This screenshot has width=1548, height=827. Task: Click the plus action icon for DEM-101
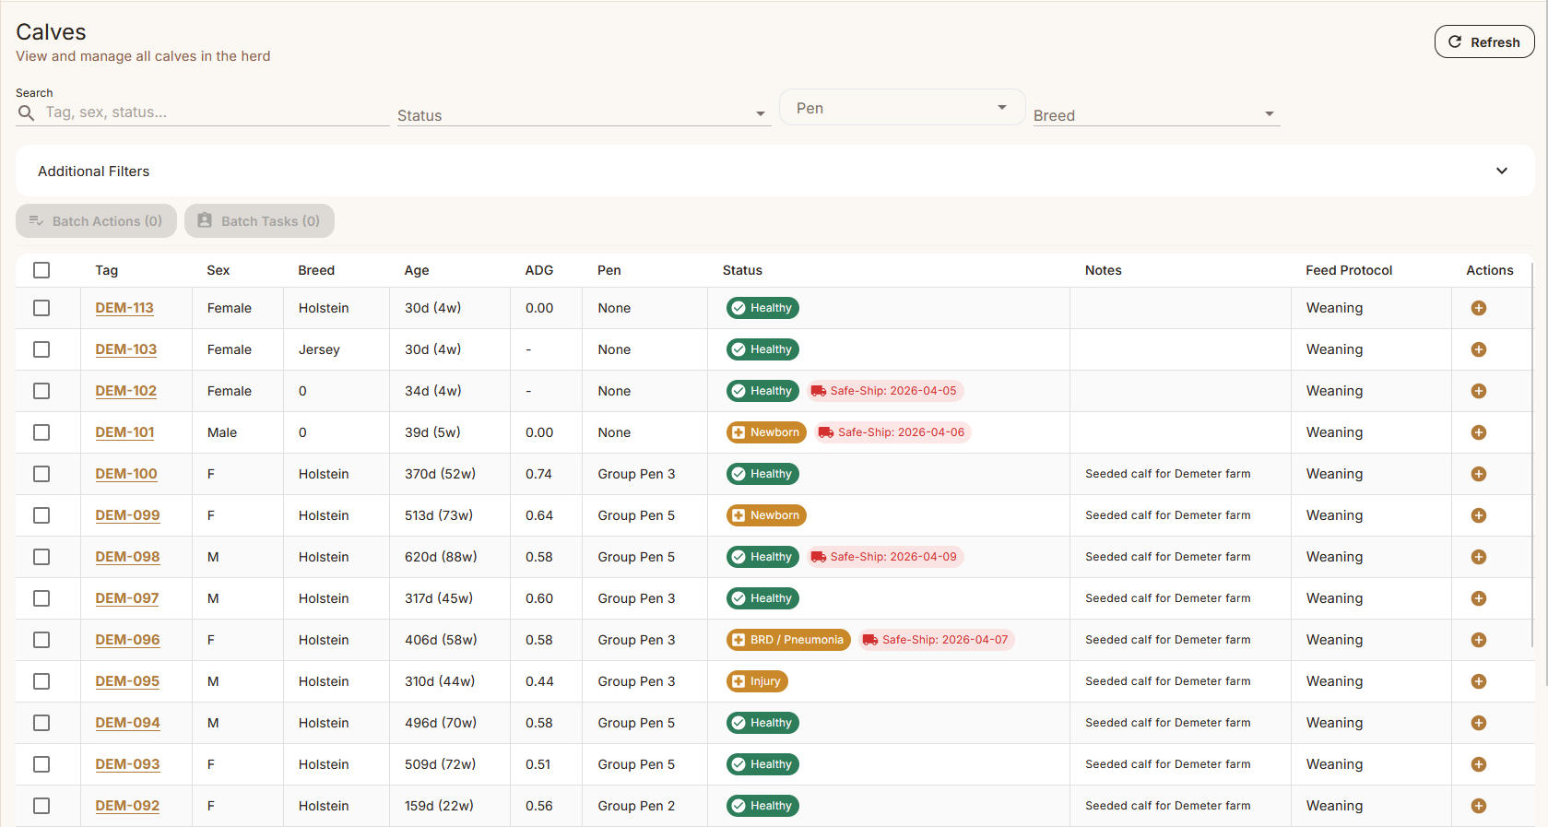[1478, 432]
